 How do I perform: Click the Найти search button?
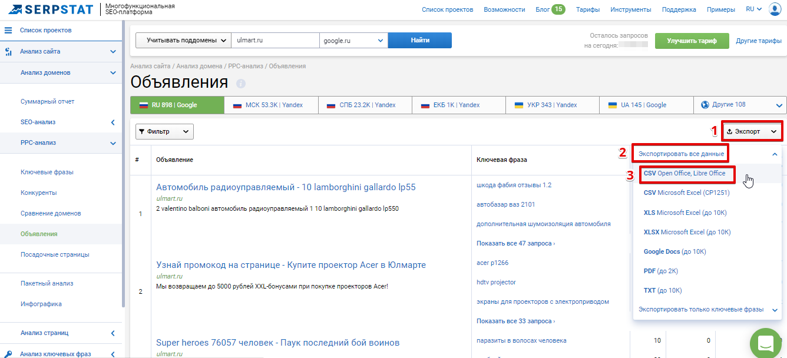[420, 41]
